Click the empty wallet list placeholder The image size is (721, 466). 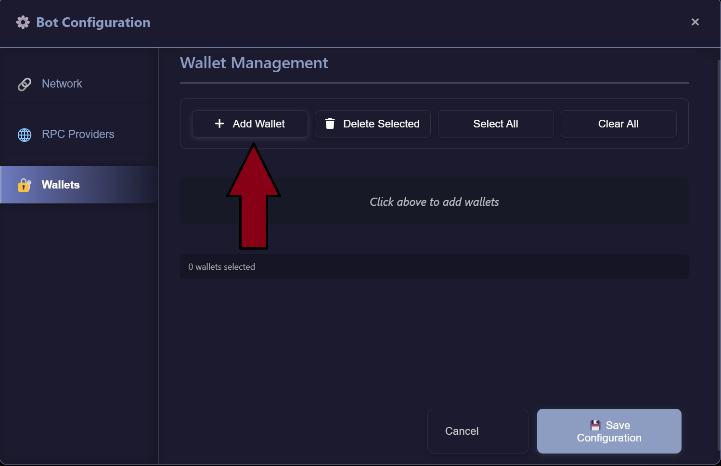(x=434, y=202)
